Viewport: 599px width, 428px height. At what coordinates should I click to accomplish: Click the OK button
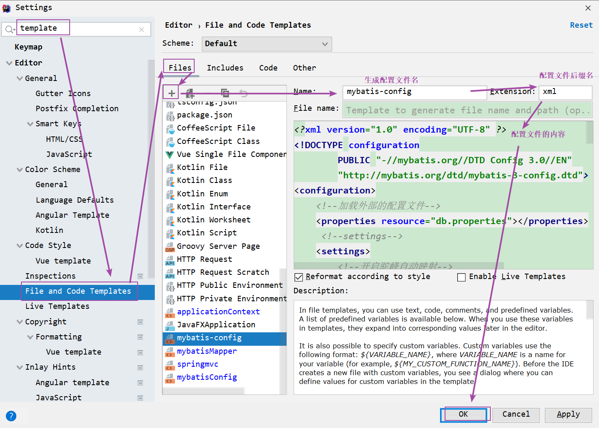click(464, 415)
